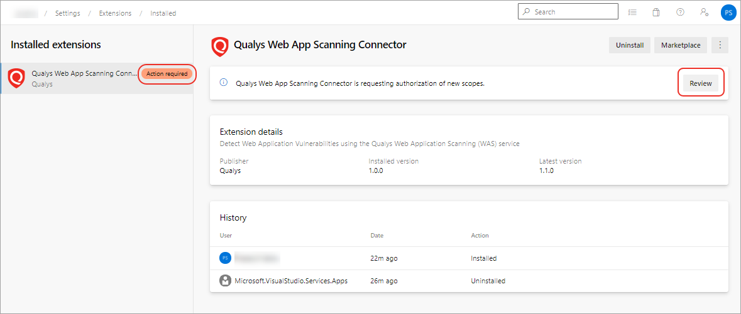Click the 22m ago date
Image resolution: width=741 pixels, height=314 pixels.
(x=384, y=258)
